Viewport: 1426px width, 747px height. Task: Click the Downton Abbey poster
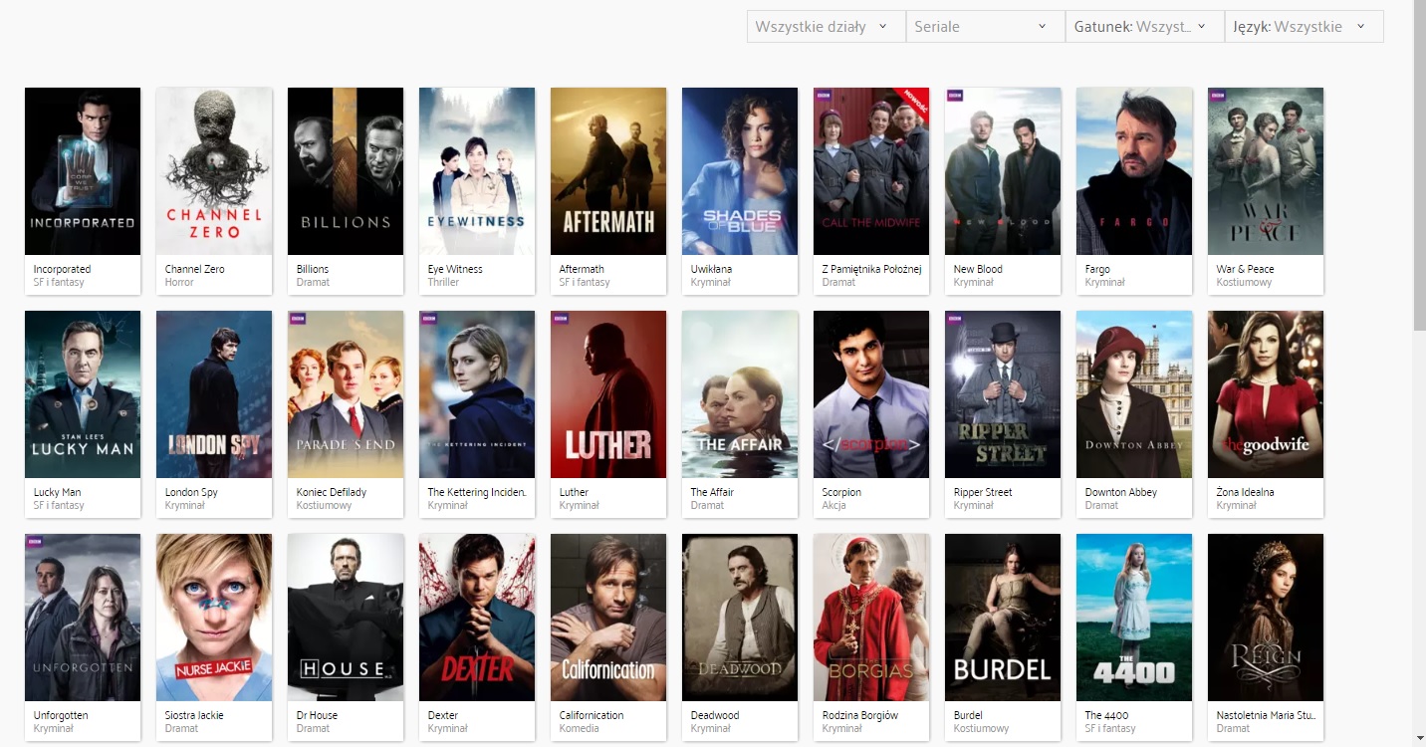coord(1134,394)
